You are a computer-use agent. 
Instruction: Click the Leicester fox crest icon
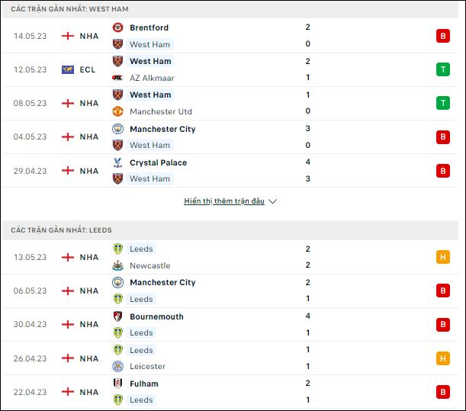coord(117,366)
